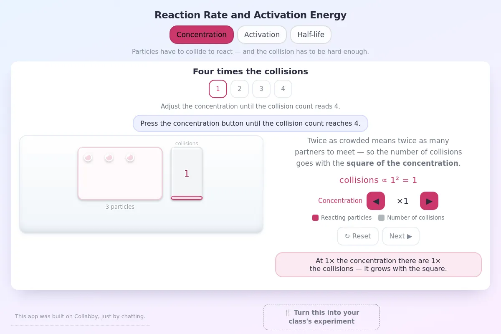Jump to step 4
The image size is (501, 334).
coord(283,89)
